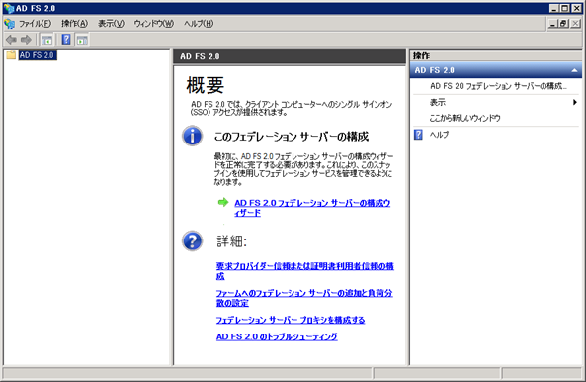Screen dimensions: 586x382
Task: Toggle the console tree show/hide toolbar icon
Action: (x=46, y=40)
